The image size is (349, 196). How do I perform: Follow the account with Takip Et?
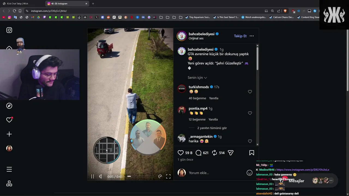click(x=240, y=36)
